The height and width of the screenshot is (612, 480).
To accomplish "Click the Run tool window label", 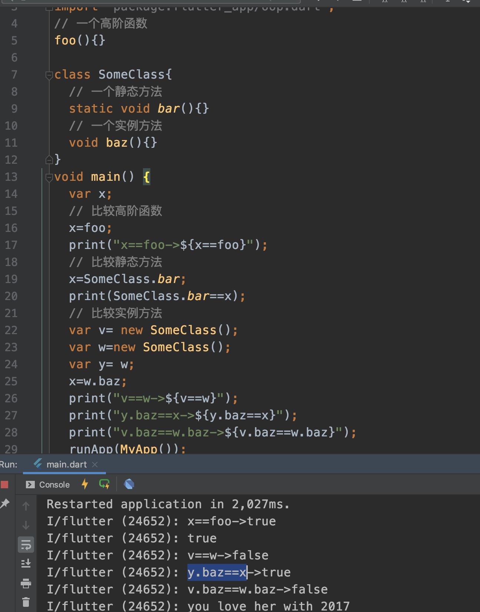I will [9, 464].
